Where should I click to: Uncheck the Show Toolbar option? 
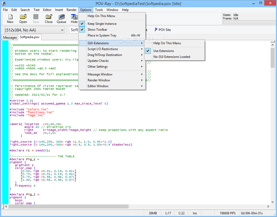coord(97,30)
